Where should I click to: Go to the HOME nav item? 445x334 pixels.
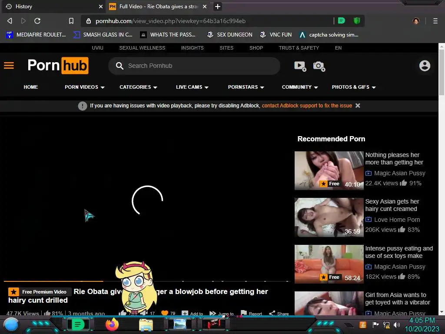31,87
